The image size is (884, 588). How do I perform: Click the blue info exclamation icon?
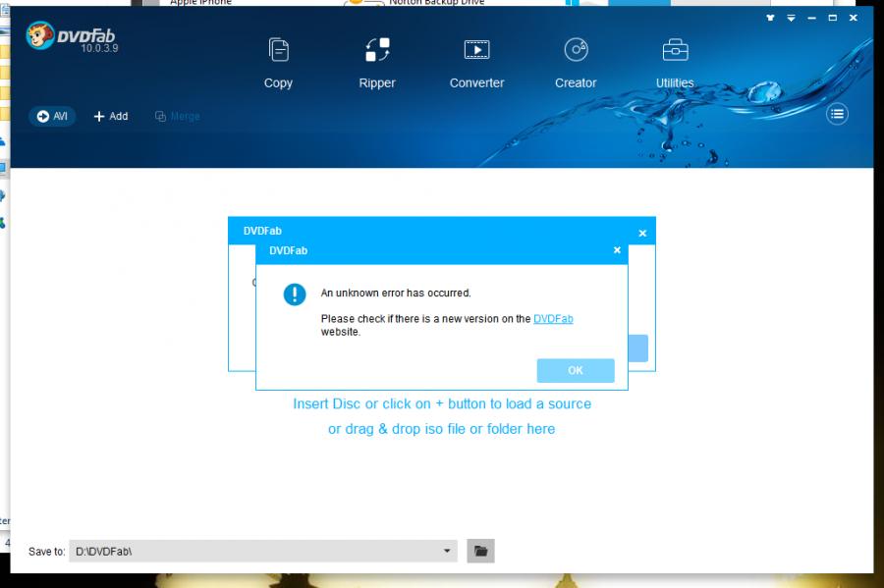295,294
